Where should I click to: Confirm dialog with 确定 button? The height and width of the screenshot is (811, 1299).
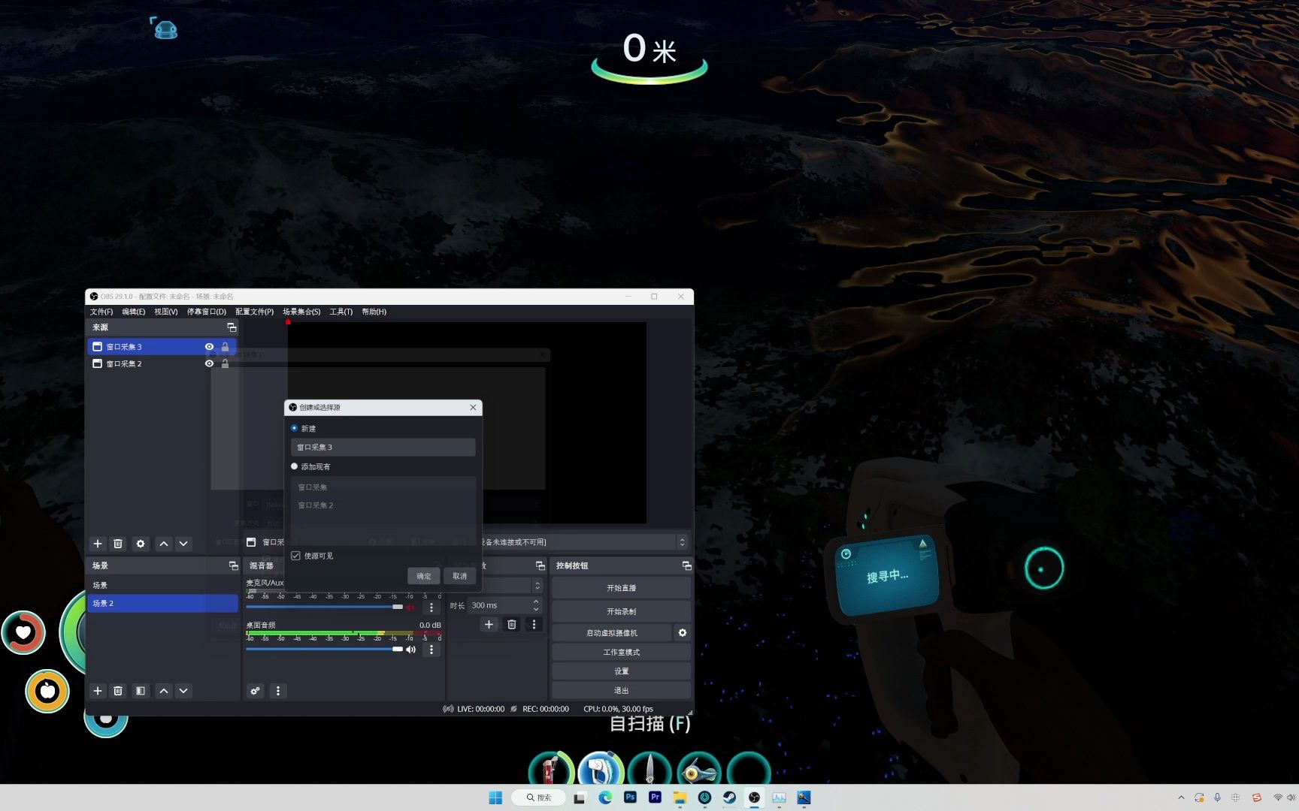tap(424, 576)
